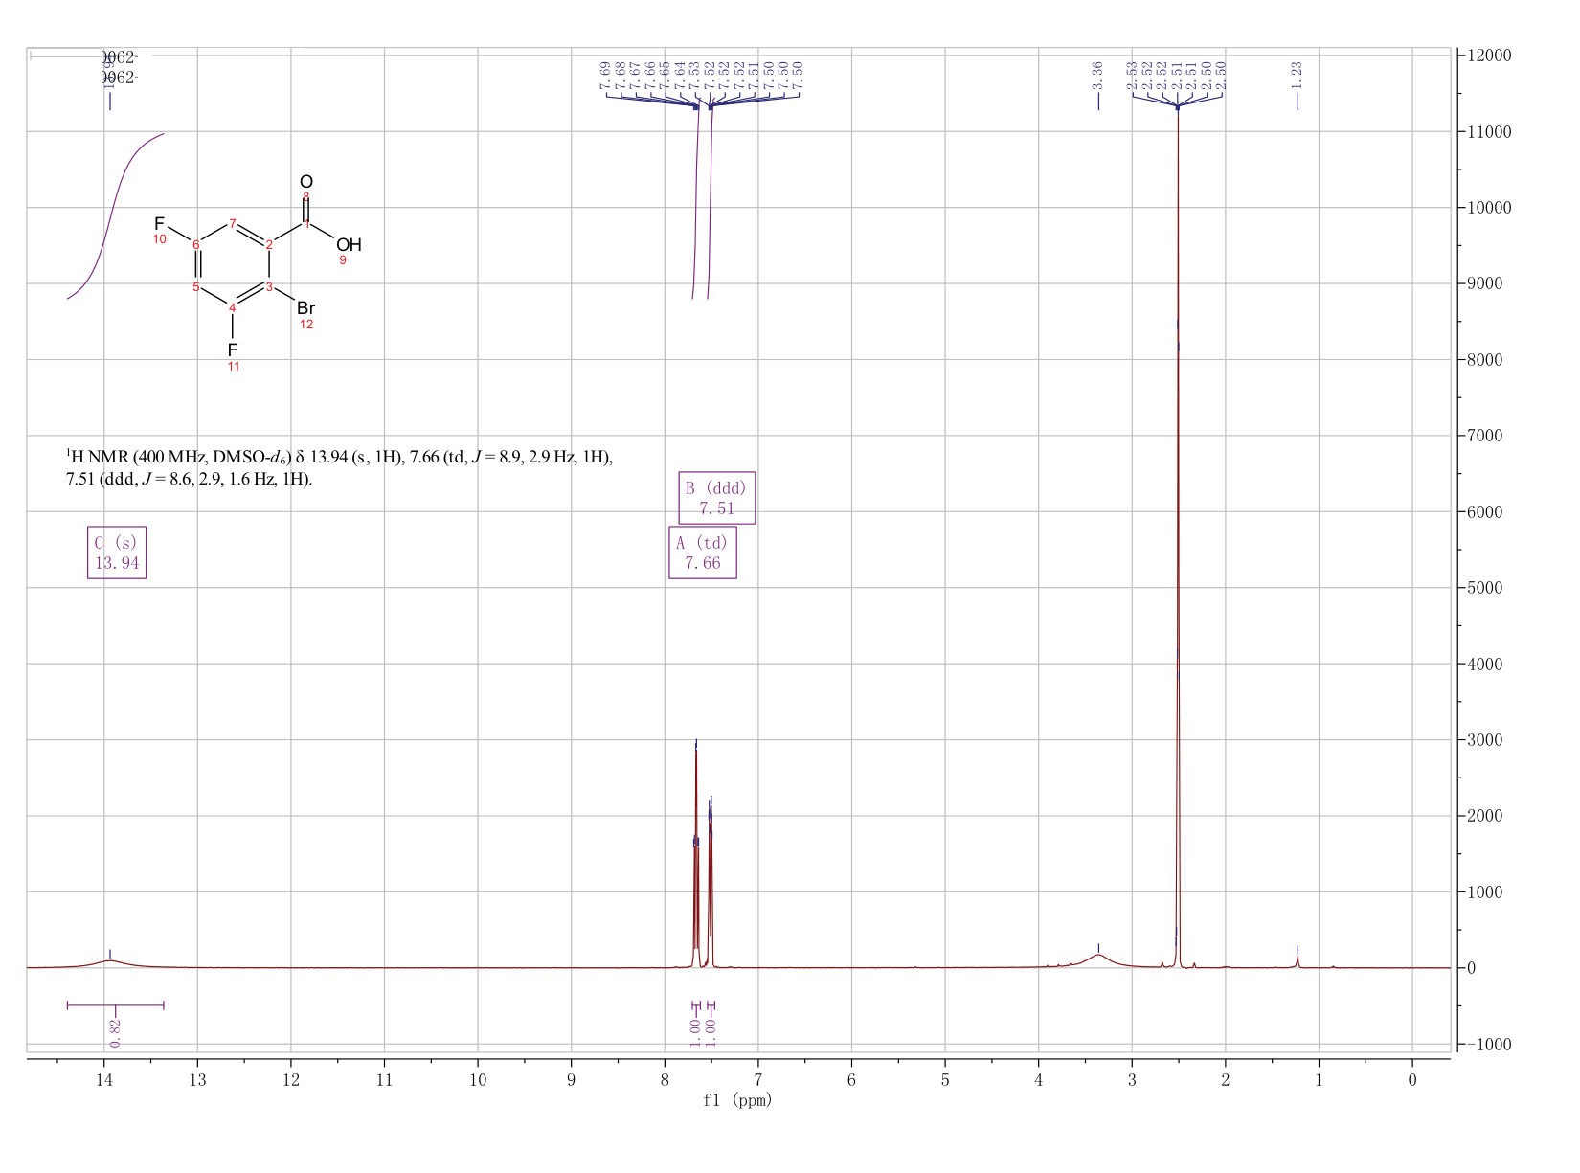Click the 7.69 peak label above the aromatic peaks
Screen dimensions: 1580x1173
[605, 74]
